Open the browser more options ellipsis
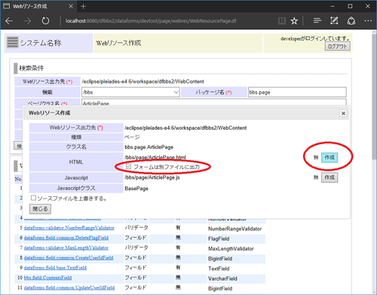This screenshot has height=295, width=377. coord(368,21)
